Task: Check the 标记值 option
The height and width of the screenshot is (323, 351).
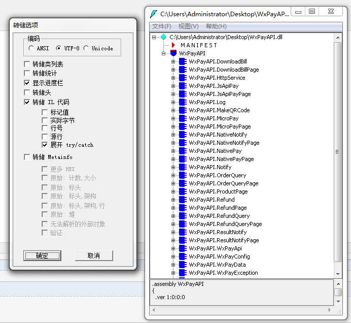Action: (45, 112)
